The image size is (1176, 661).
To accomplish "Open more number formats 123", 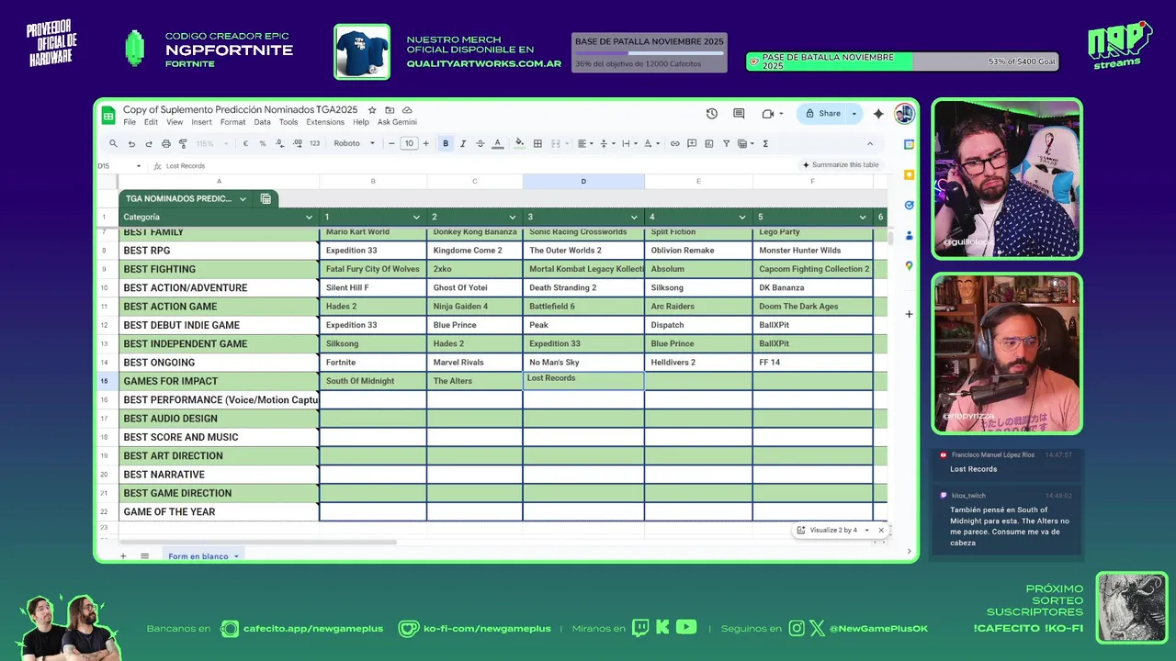I will [314, 143].
